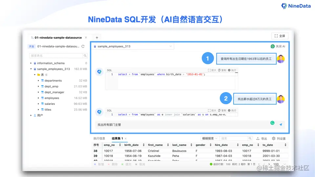Expand the departments table node
This screenshot has height=177, width=315.
point(38,81)
